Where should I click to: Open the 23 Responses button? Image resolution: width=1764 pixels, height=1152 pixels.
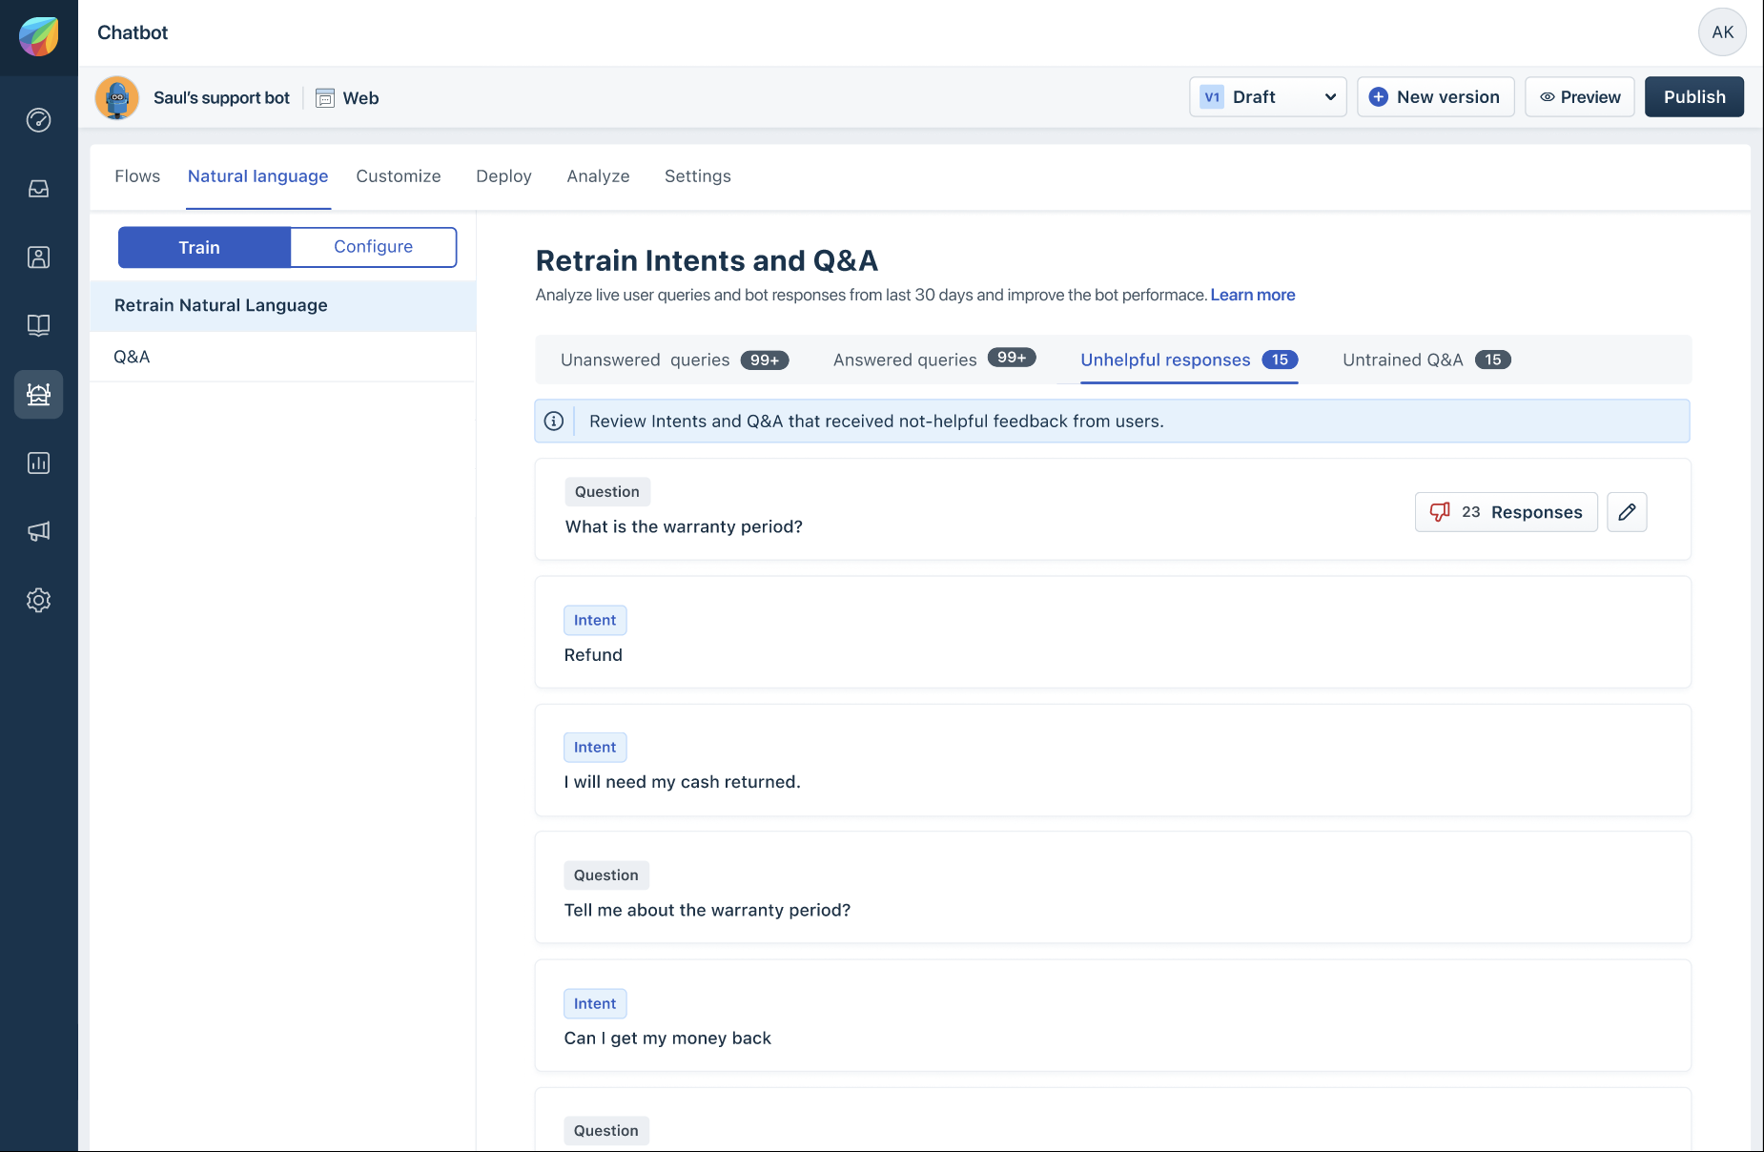[1506, 512]
